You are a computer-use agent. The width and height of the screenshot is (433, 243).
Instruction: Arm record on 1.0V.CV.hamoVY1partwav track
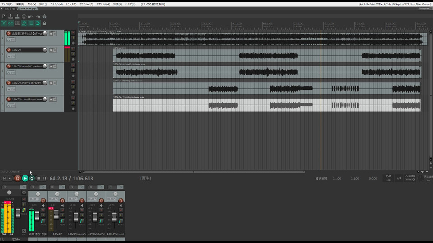click(x=9, y=67)
